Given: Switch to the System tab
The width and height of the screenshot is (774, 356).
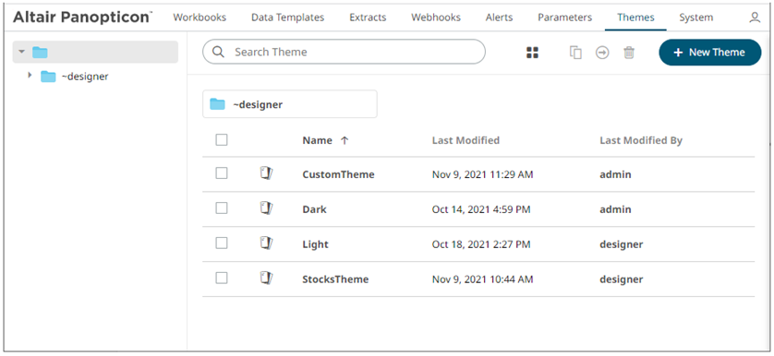Looking at the screenshot, I should pyautogui.click(x=696, y=18).
